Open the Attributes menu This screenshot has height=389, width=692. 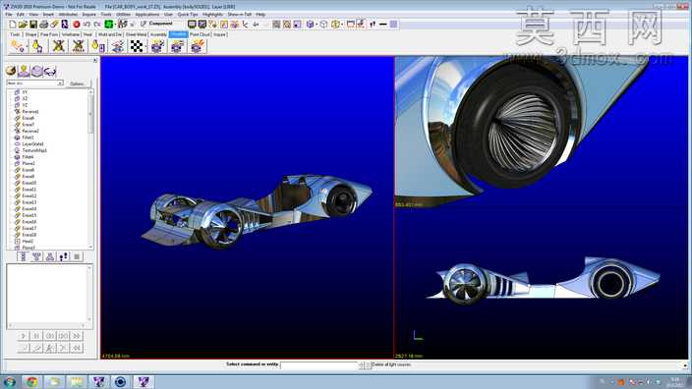point(68,15)
